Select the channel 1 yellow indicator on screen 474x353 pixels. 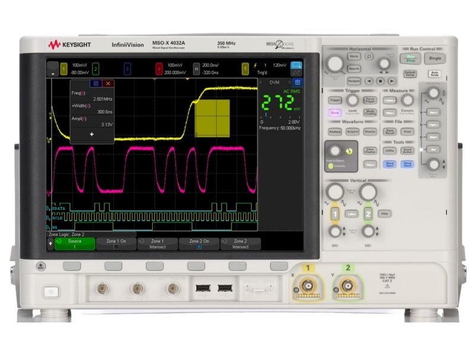65,69
